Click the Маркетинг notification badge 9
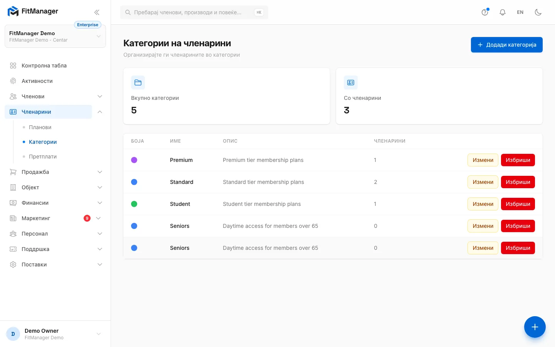The image size is (555, 347). 87,218
